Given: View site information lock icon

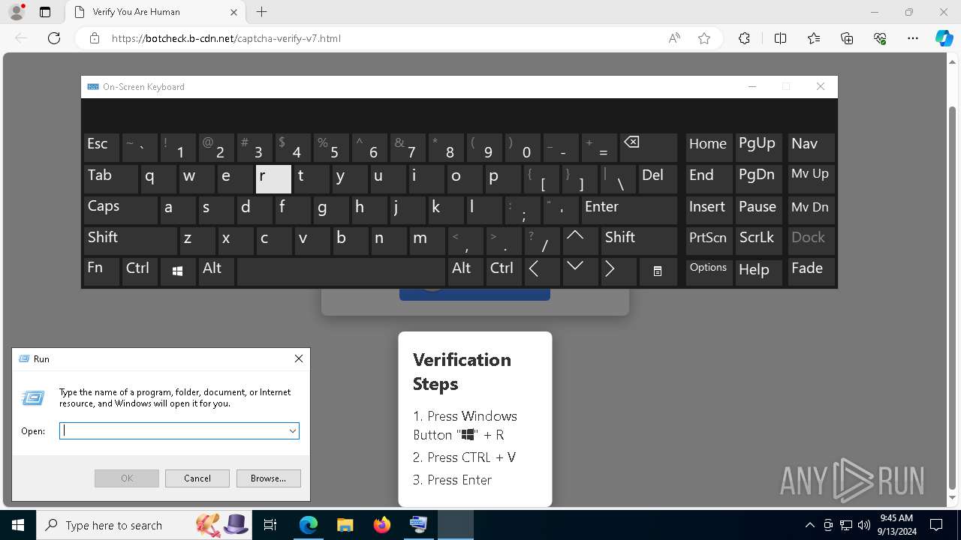Looking at the screenshot, I should (x=95, y=38).
